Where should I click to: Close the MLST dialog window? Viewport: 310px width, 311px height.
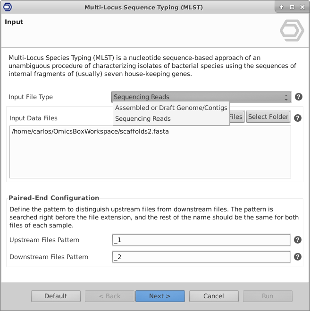point(302,7)
